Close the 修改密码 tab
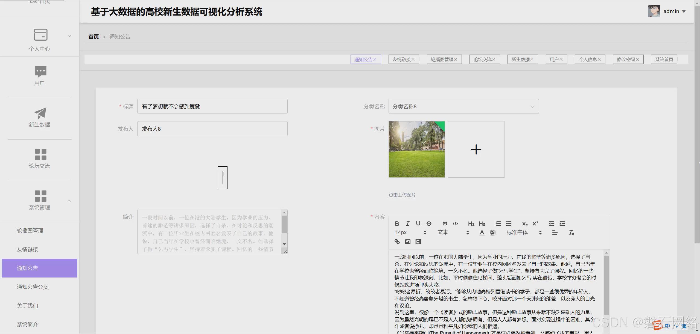This screenshot has width=700, height=334. [x=637, y=59]
